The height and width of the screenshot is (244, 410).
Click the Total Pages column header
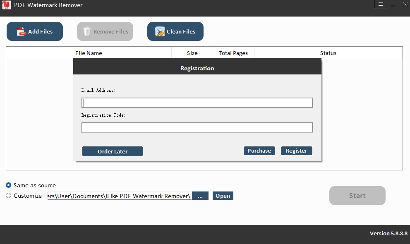point(233,53)
